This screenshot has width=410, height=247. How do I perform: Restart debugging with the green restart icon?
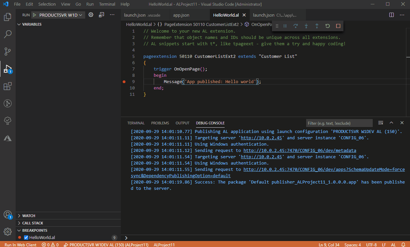[x=327, y=26]
